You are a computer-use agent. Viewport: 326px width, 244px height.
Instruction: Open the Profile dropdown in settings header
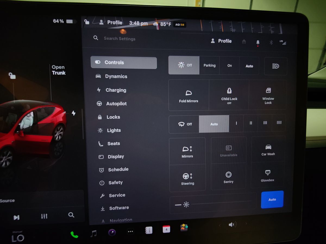[x=221, y=41]
